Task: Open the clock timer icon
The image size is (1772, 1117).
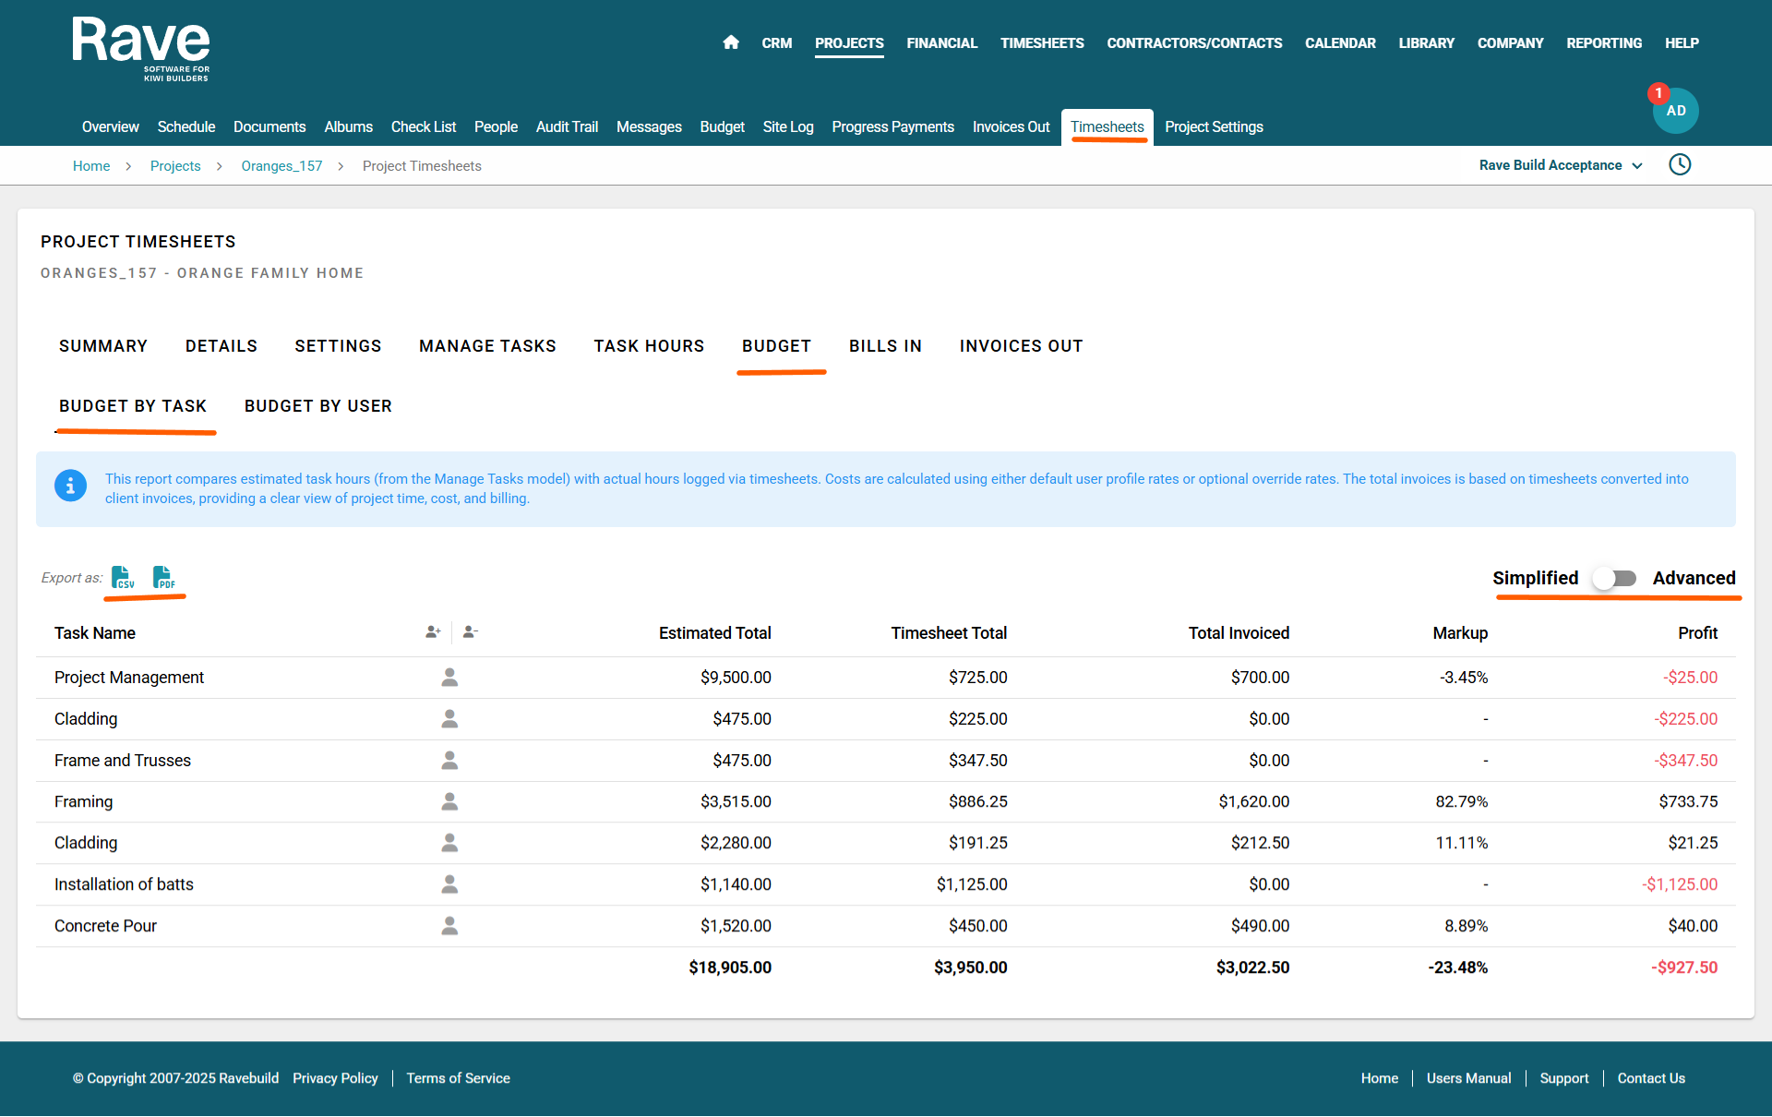Action: [x=1680, y=165]
